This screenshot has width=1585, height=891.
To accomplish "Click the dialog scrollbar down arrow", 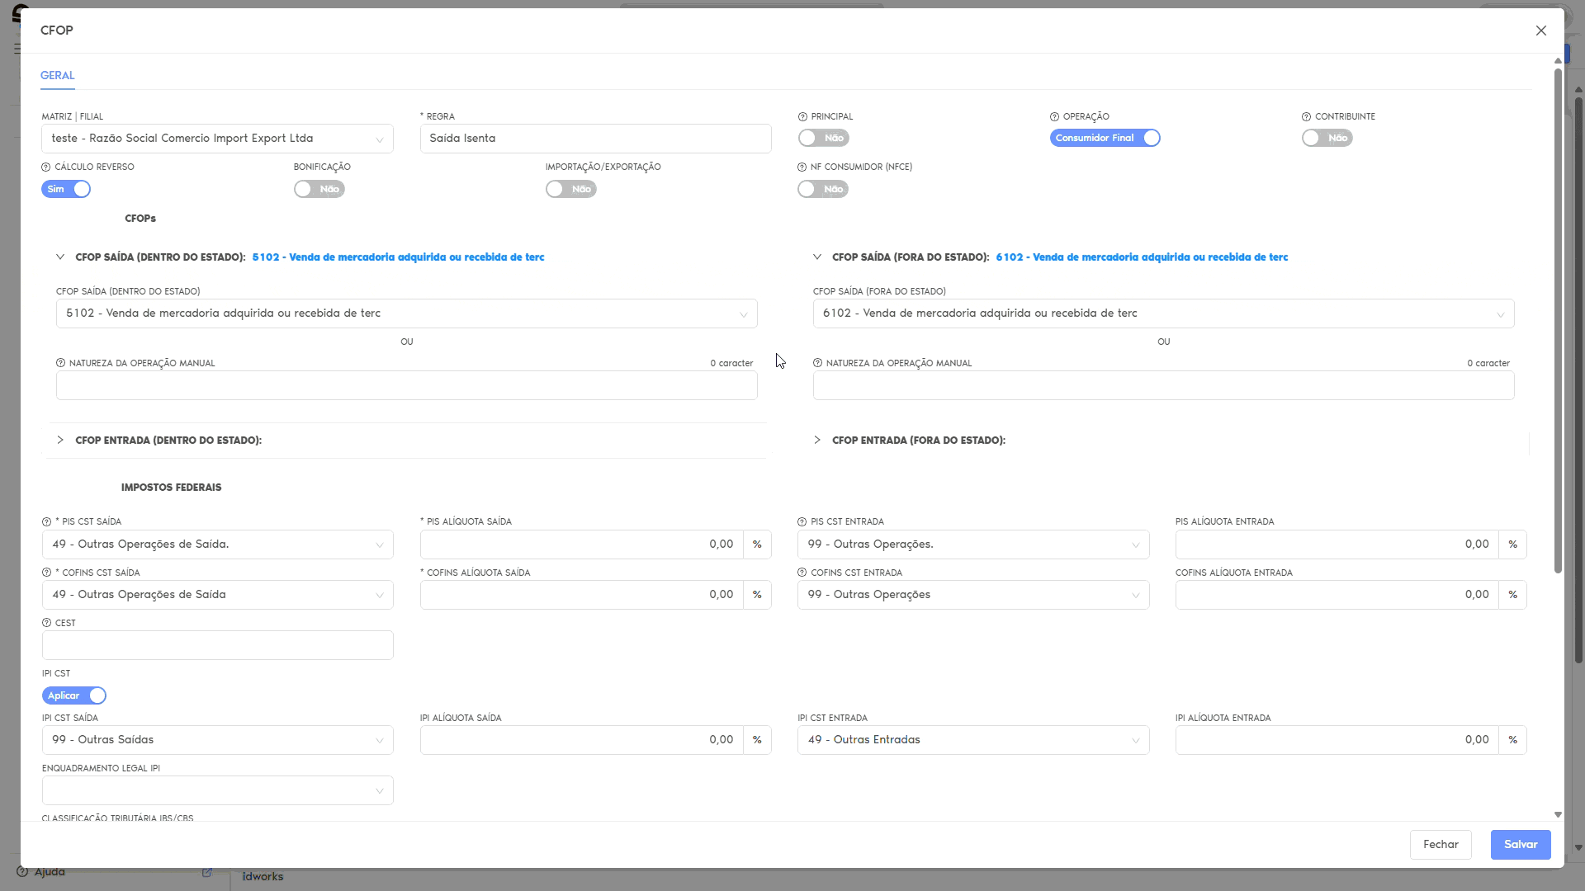I will coord(1558,814).
